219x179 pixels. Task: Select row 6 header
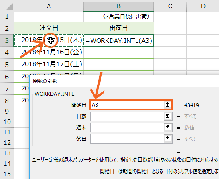[x=7, y=77]
